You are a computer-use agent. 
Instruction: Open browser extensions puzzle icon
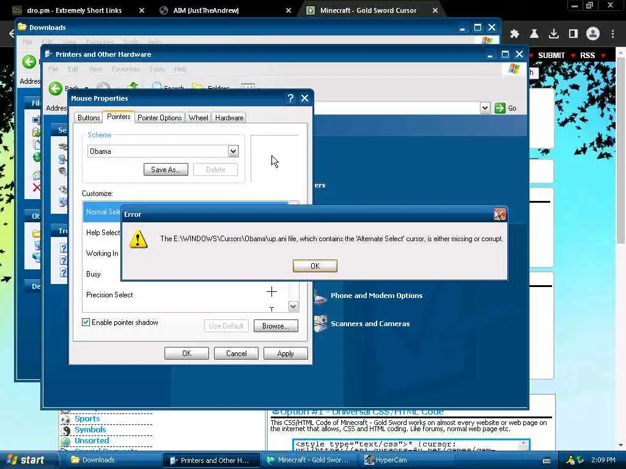click(515, 34)
